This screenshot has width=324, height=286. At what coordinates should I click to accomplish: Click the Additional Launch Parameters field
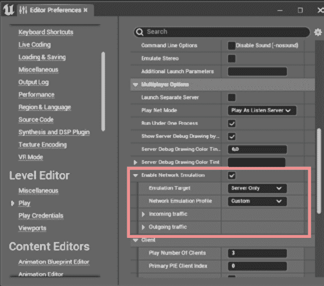coord(257,72)
